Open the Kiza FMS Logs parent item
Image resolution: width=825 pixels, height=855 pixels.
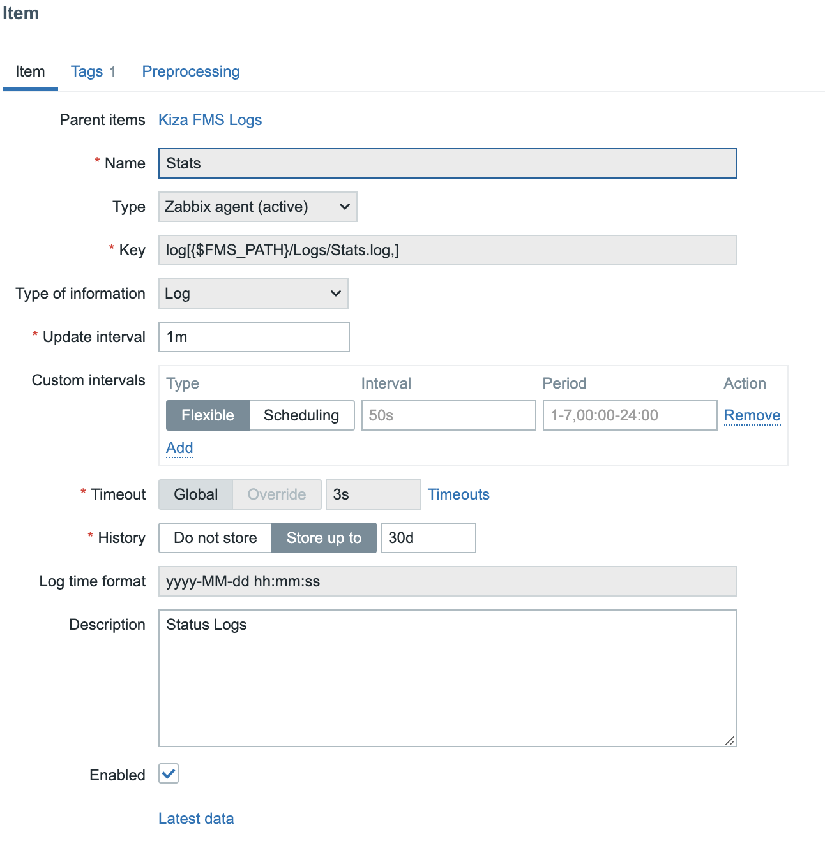[x=210, y=120]
